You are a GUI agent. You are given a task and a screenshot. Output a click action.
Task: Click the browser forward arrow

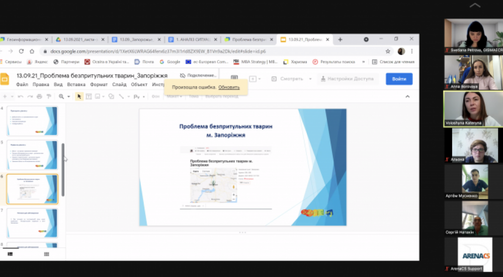pos(11,51)
